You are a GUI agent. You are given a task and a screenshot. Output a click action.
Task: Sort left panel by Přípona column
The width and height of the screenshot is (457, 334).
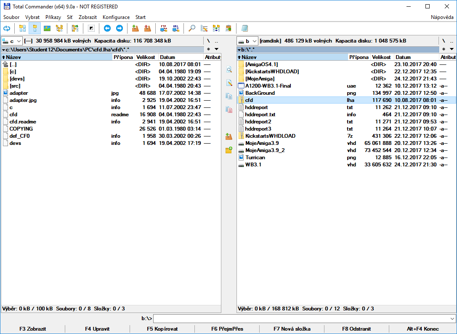click(123, 57)
